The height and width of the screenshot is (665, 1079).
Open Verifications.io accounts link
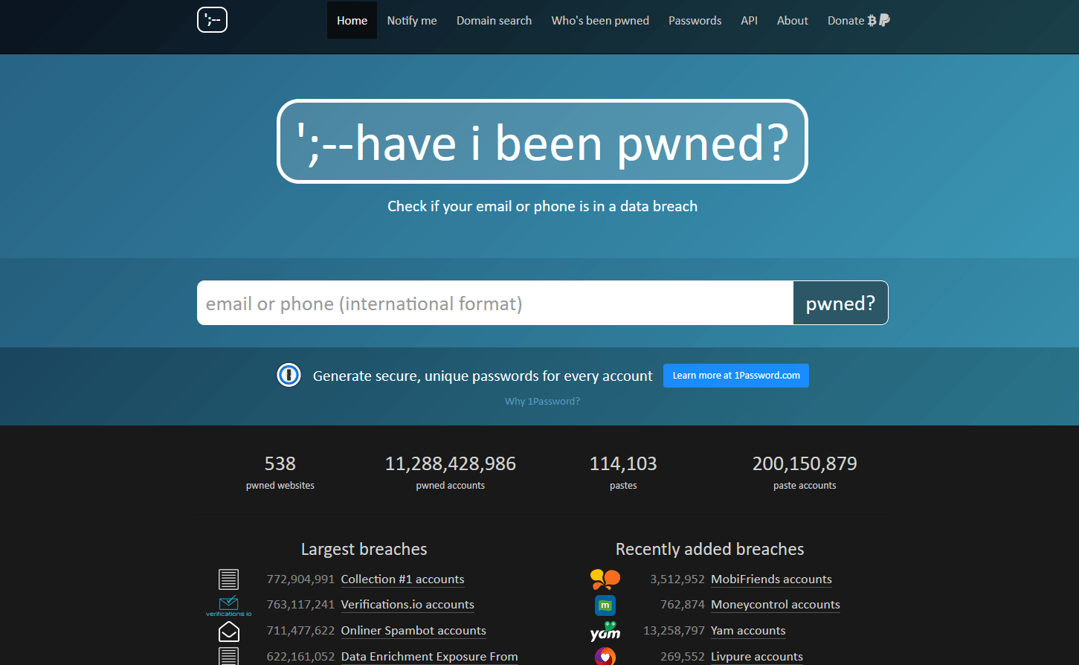[x=408, y=605]
